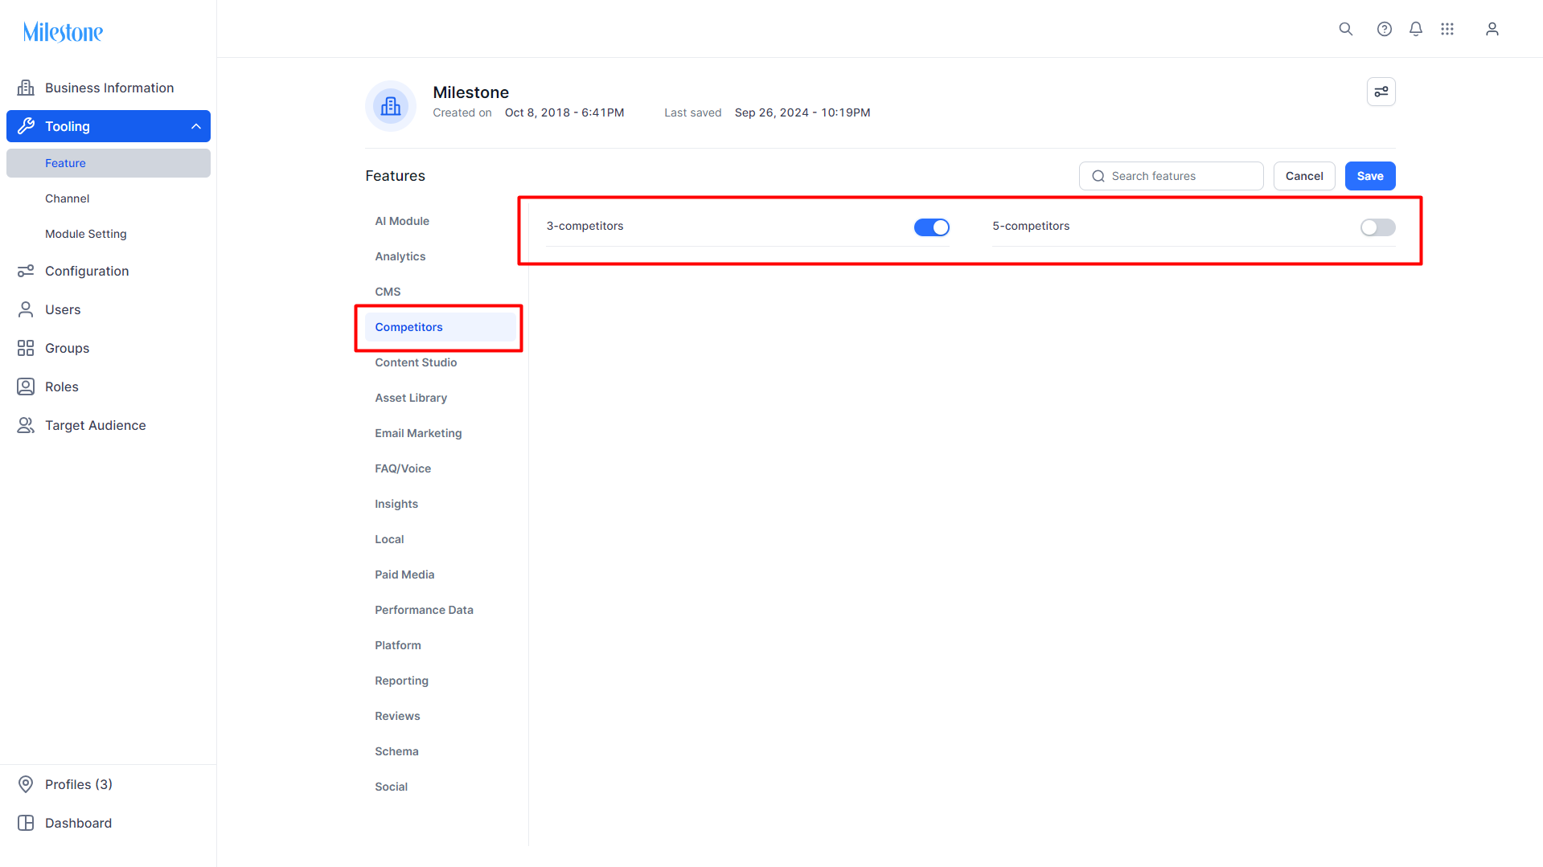Open help via question mark icon

[x=1384, y=29]
